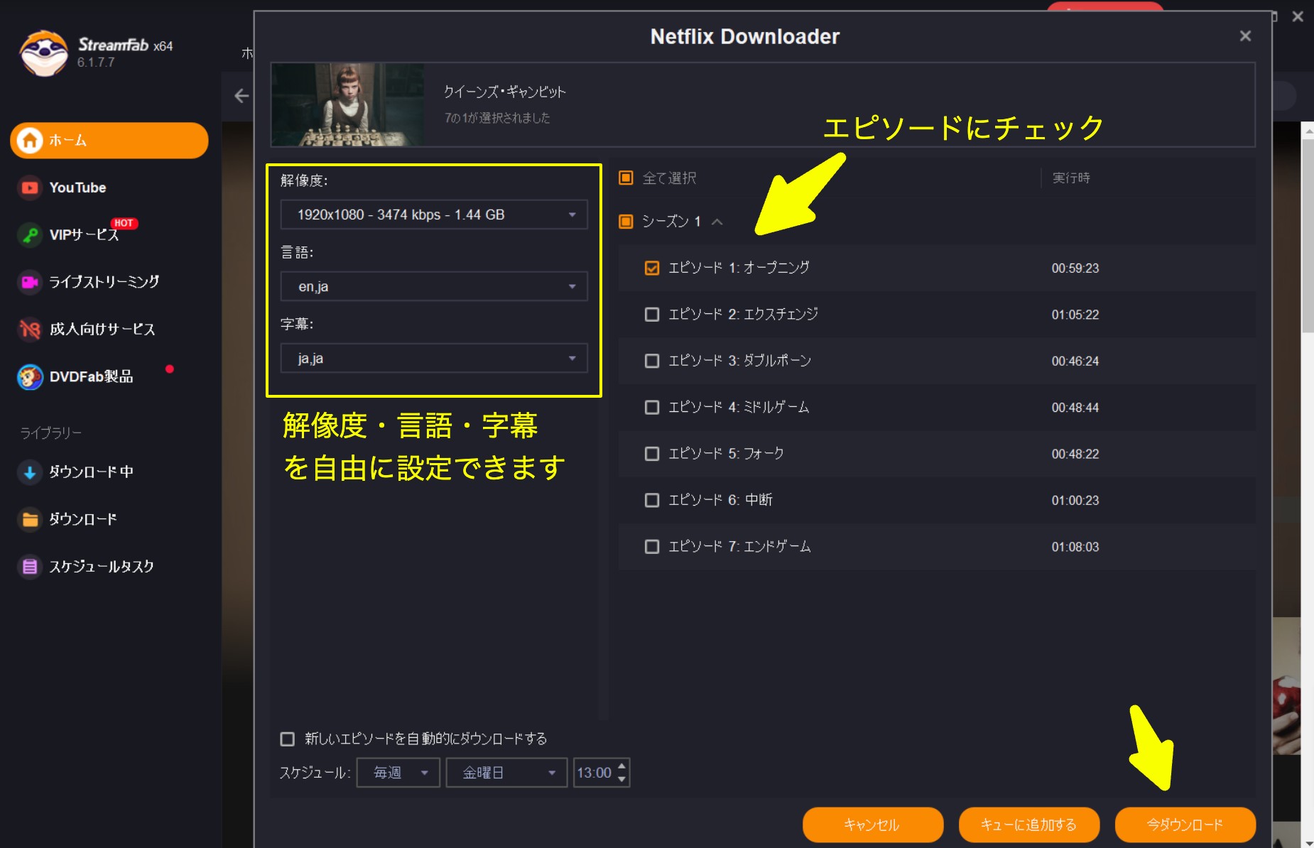The image size is (1314, 848).
Task: Increase schedule time with up arrow
Action: pos(621,766)
